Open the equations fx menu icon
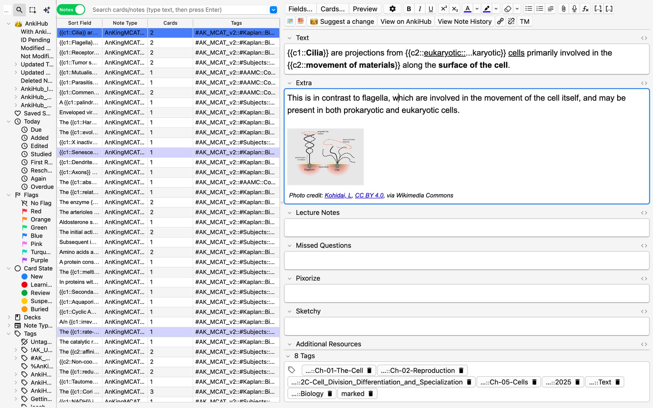653x408 pixels. (x=585, y=9)
